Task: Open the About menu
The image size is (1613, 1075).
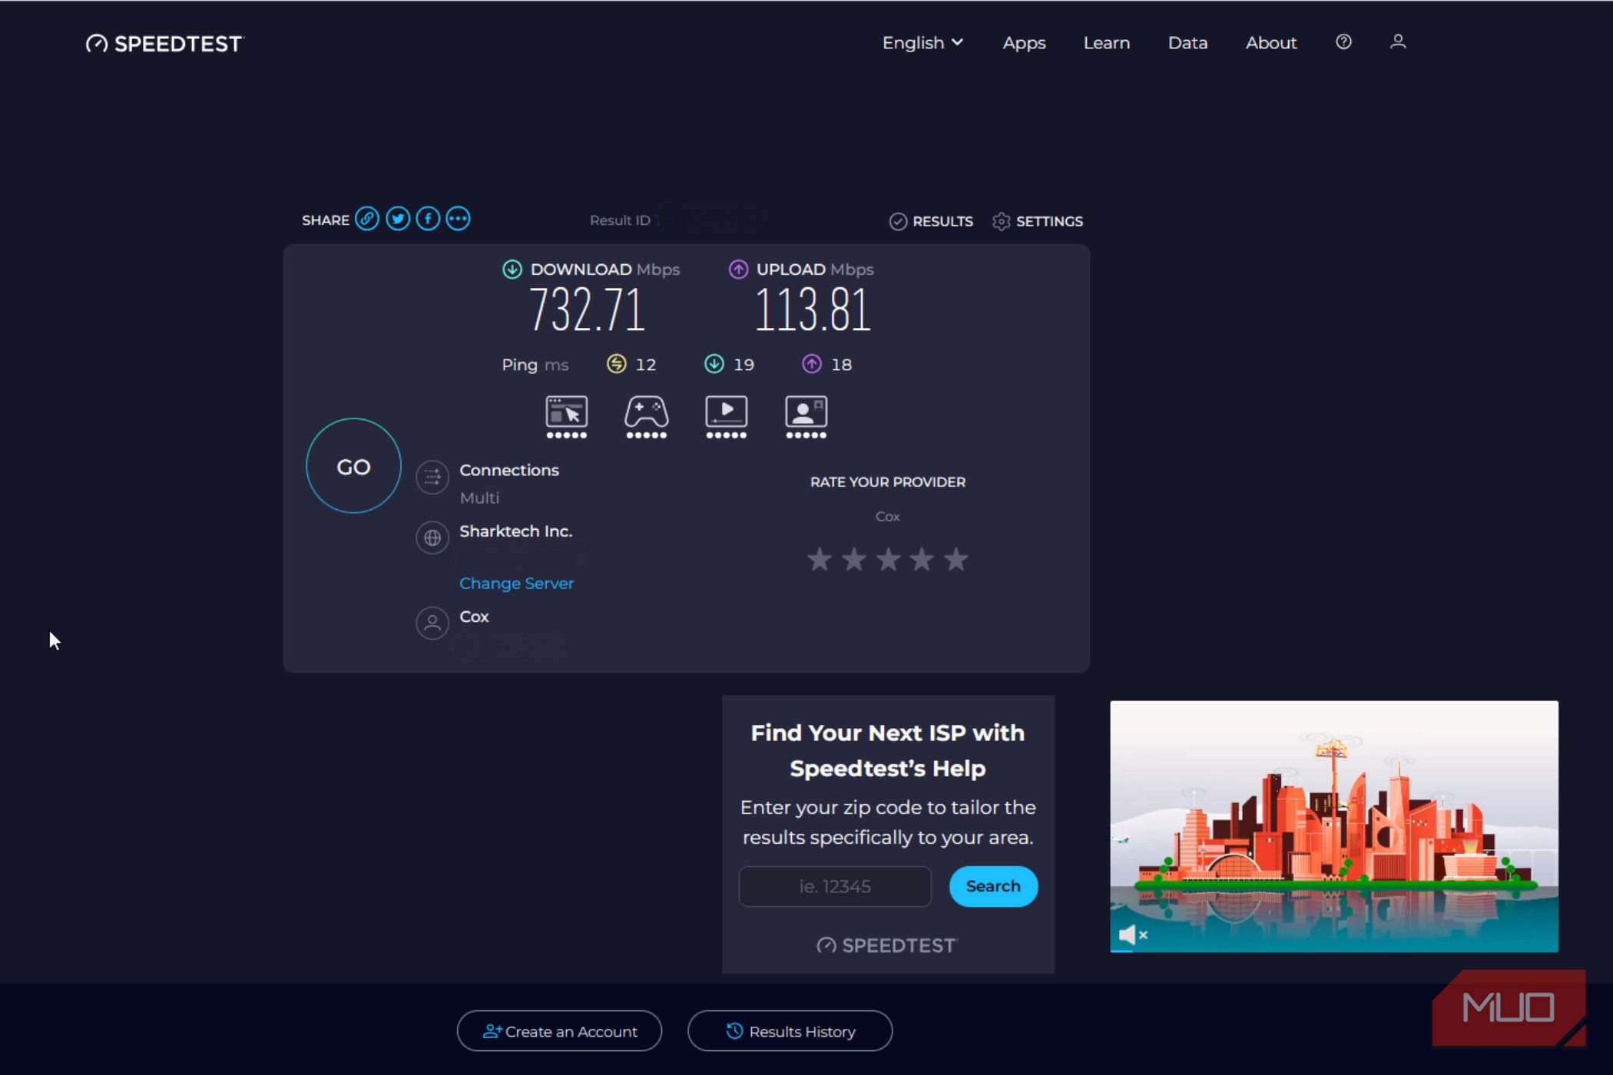Action: [x=1271, y=43]
